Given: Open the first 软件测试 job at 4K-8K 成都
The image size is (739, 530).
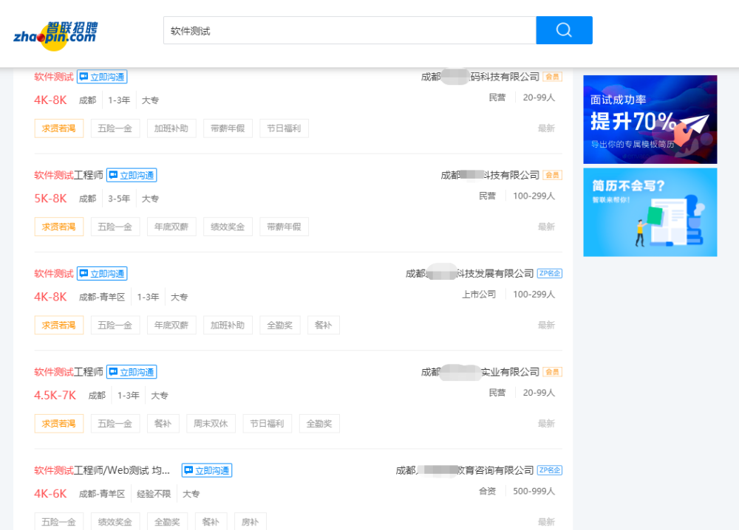Looking at the screenshot, I should coord(54,77).
